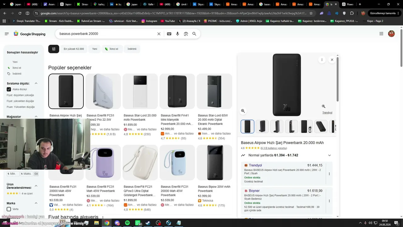The width and height of the screenshot is (403, 227).
Task: Open the on-screen keyboard in search box
Action: pyautogui.click(x=169, y=34)
